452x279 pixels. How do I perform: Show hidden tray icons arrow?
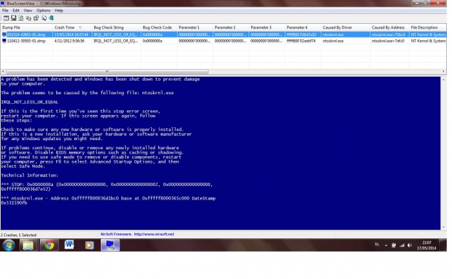(x=385, y=245)
